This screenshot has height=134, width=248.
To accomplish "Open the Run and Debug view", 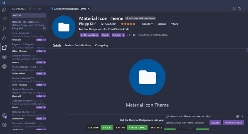I will (4, 38).
